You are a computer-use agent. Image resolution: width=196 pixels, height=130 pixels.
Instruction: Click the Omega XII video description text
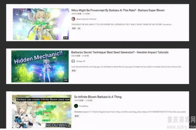point(126,67)
